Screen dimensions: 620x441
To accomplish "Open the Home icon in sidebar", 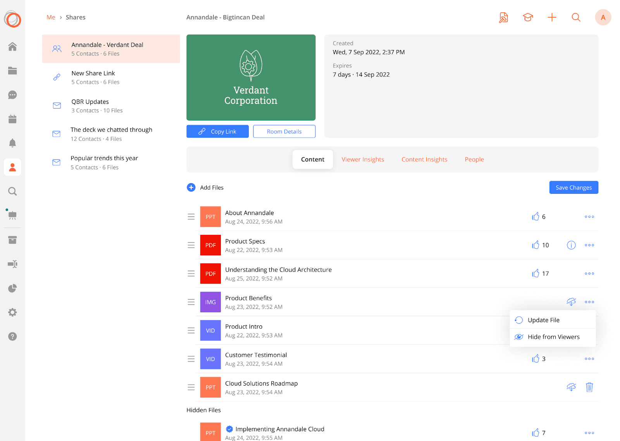I will 12,47.
